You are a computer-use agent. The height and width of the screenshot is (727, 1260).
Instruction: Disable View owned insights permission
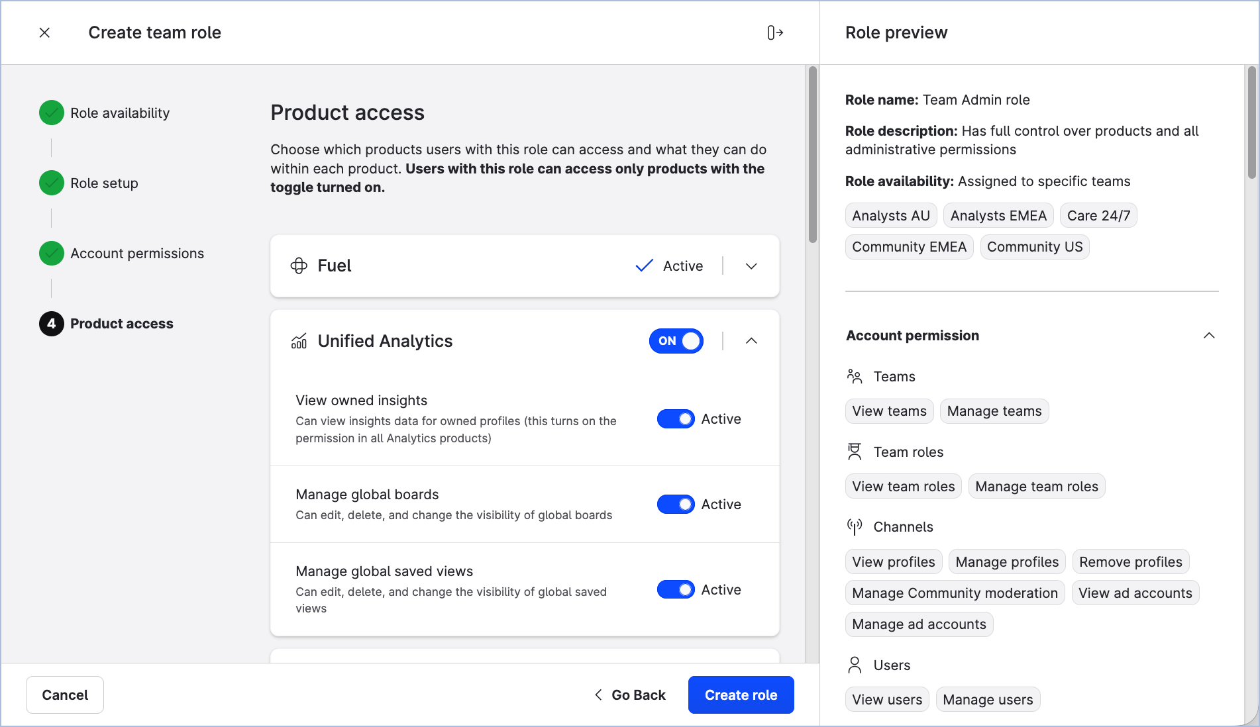[676, 419]
